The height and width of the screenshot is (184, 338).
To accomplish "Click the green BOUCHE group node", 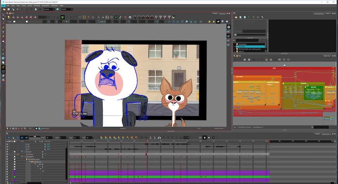I will 314,93.
